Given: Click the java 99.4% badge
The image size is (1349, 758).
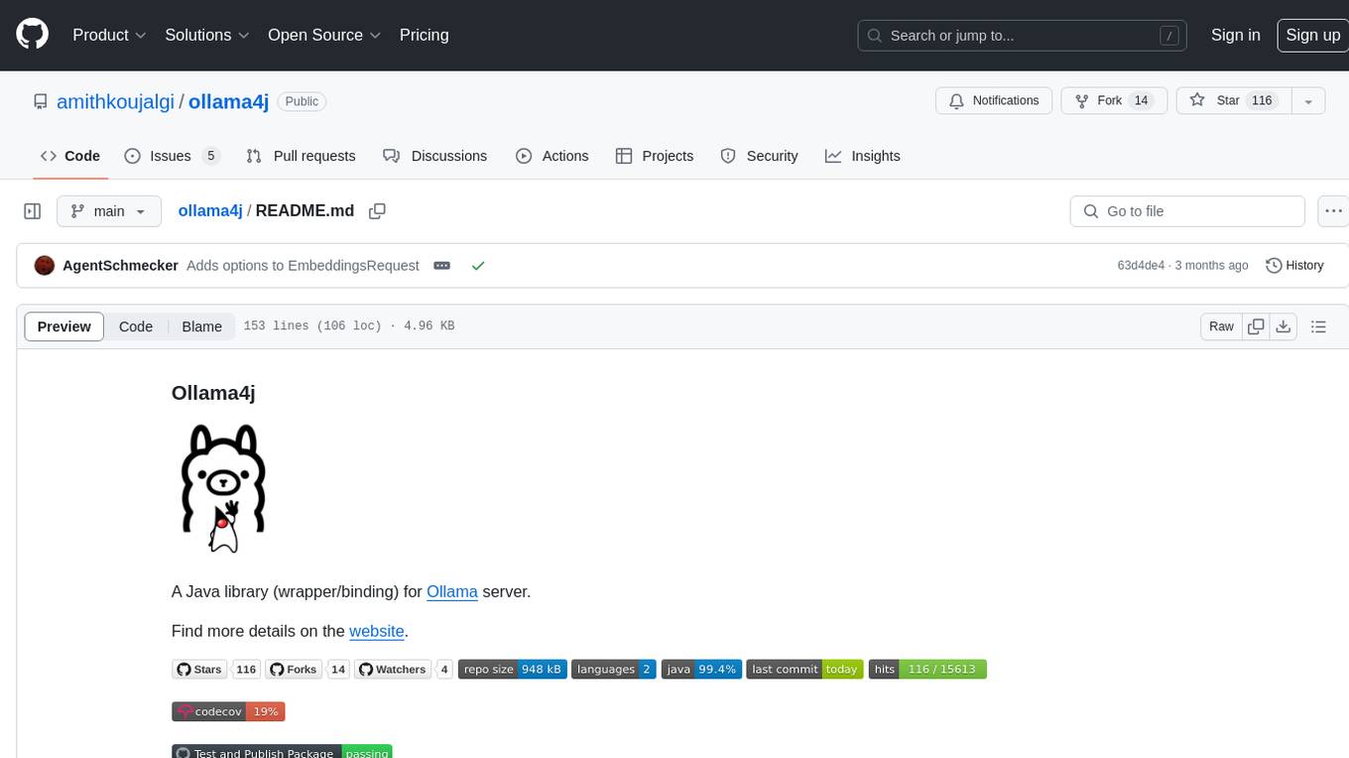Looking at the screenshot, I should [x=701, y=670].
